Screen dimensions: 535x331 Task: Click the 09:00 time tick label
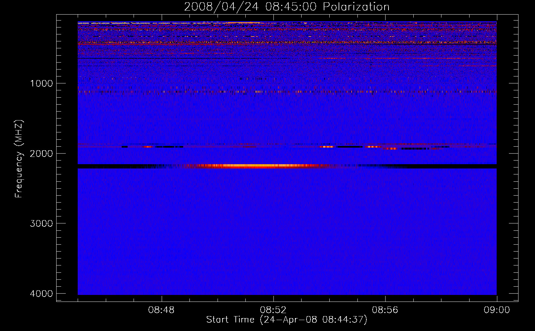pos(497,310)
